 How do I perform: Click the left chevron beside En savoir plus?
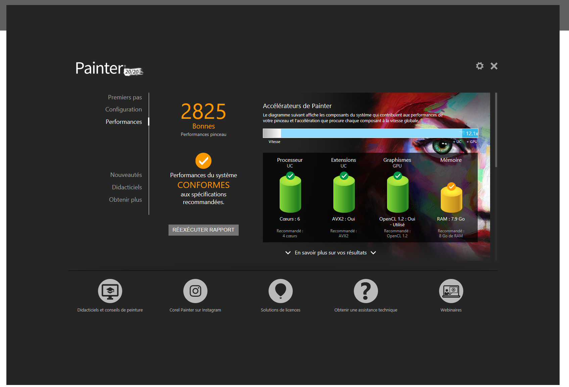(288, 252)
